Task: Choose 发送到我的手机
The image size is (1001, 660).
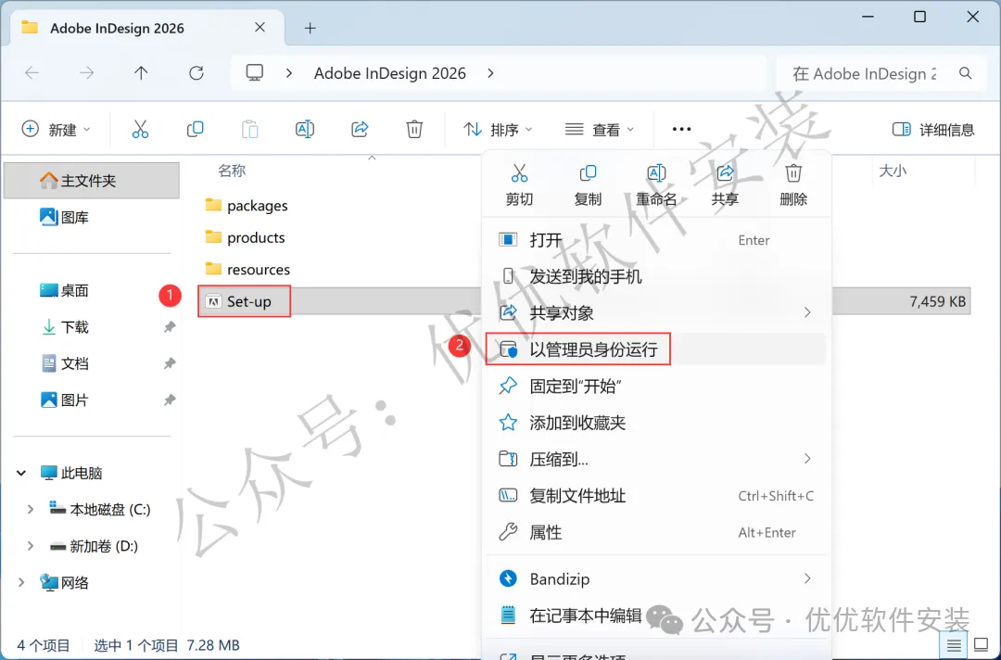Action: coord(655,276)
